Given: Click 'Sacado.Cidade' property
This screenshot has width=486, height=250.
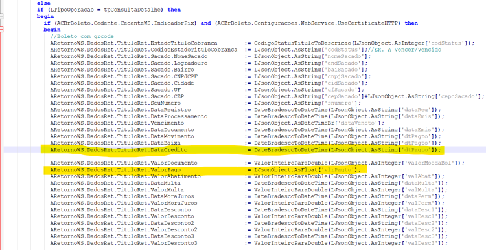Looking at the screenshot, I should pyautogui.click(x=172, y=83).
